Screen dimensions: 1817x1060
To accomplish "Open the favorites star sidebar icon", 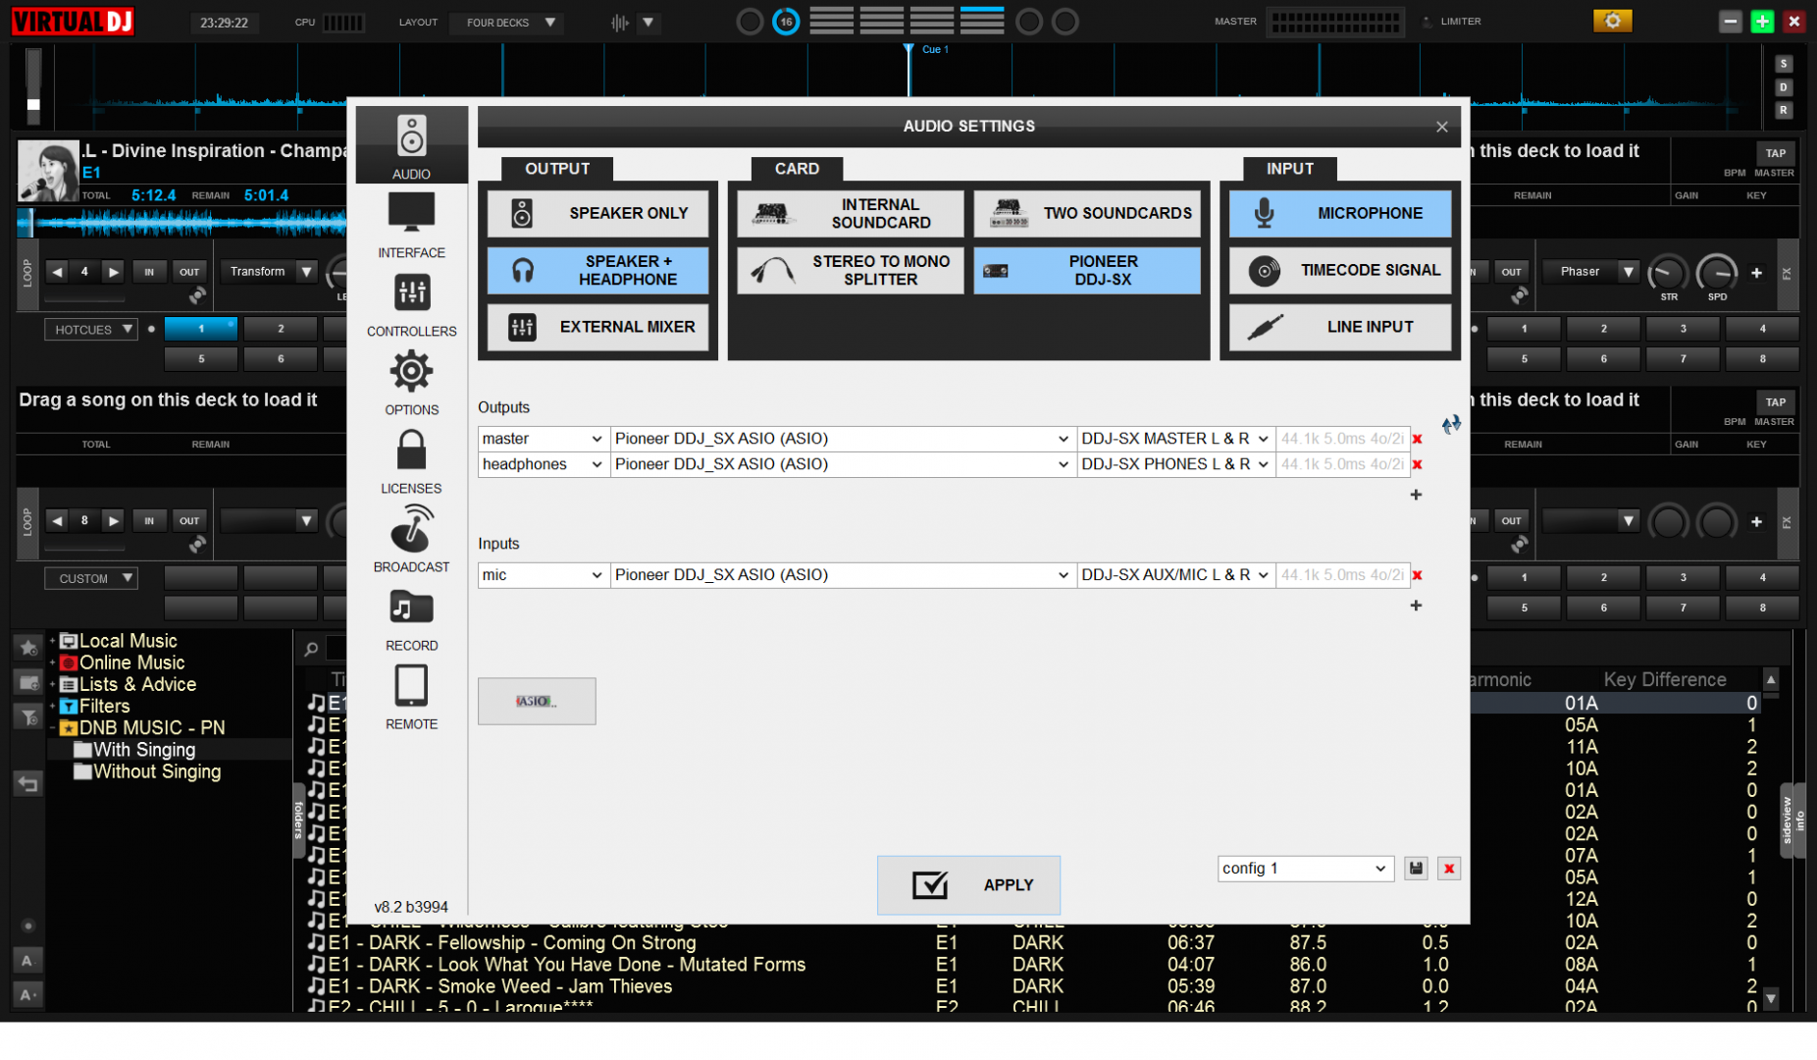I will 28,647.
